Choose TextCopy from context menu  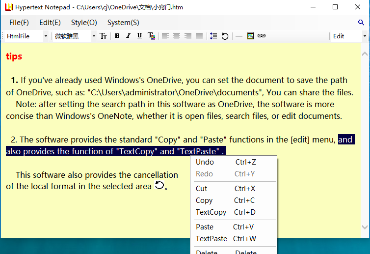tap(234, 212)
